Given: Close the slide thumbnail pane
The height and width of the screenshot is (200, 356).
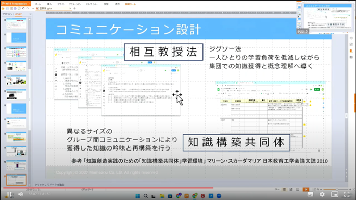Looking at the screenshot, I should (31, 14).
